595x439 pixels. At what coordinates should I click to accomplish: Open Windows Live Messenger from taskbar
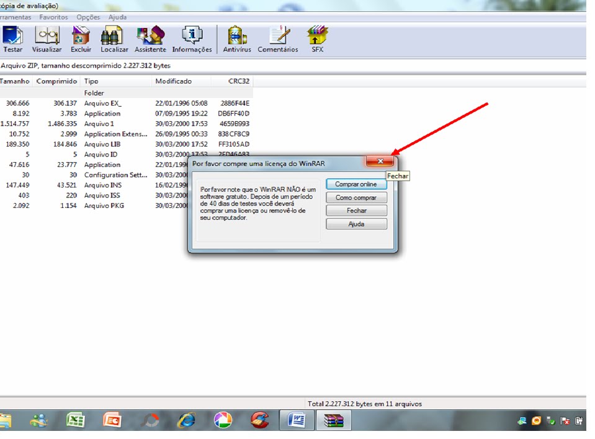click(38, 420)
